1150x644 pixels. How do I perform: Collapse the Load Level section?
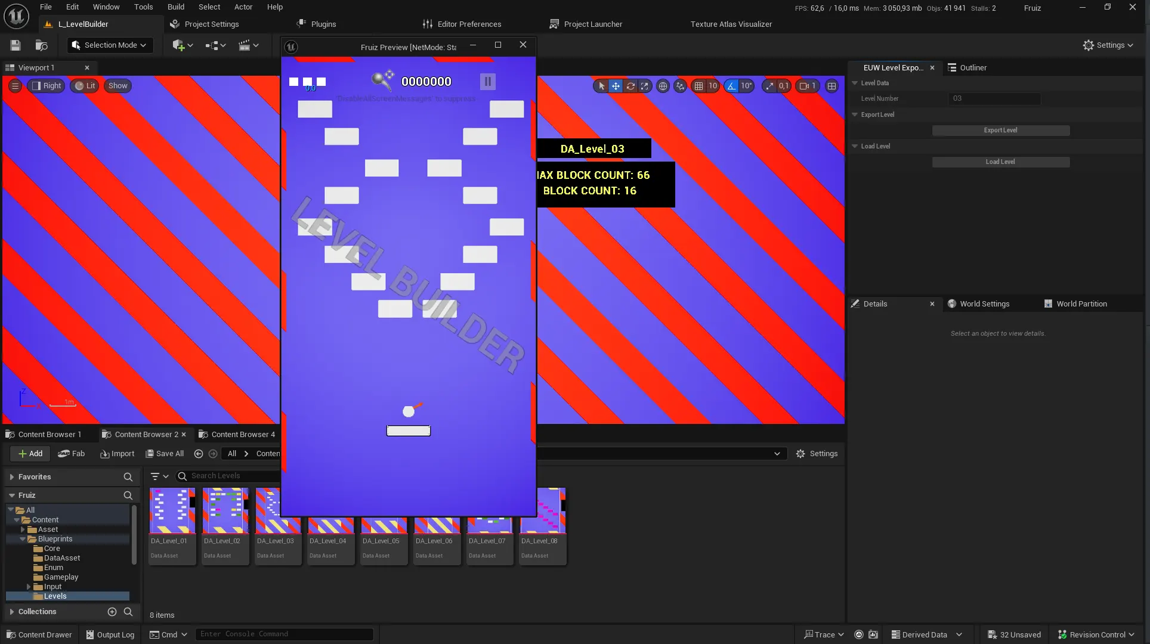pos(855,146)
